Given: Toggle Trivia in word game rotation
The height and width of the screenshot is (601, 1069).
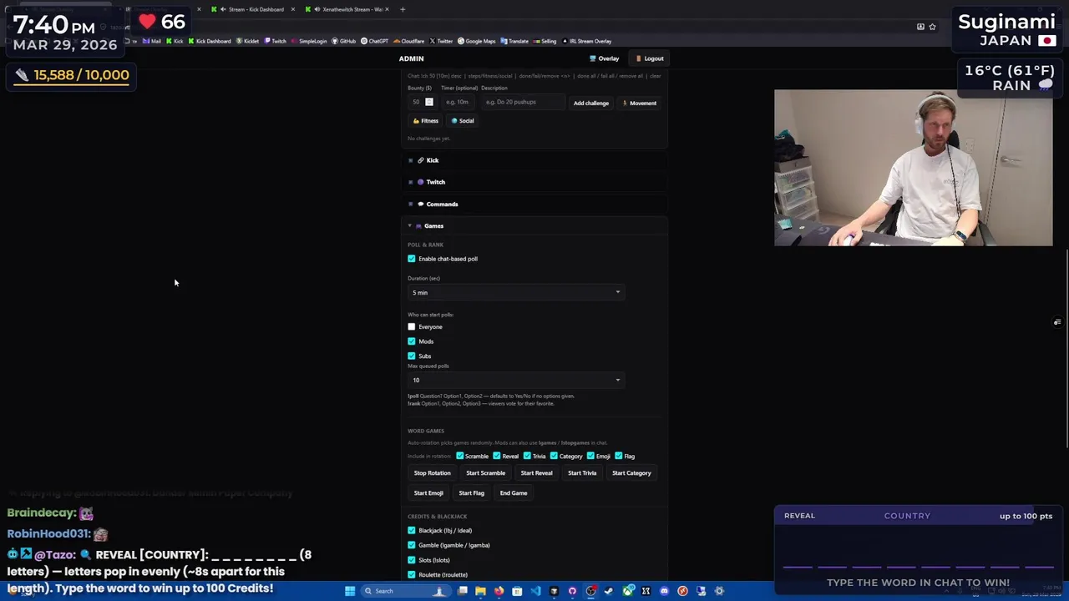Looking at the screenshot, I should 527,456.
